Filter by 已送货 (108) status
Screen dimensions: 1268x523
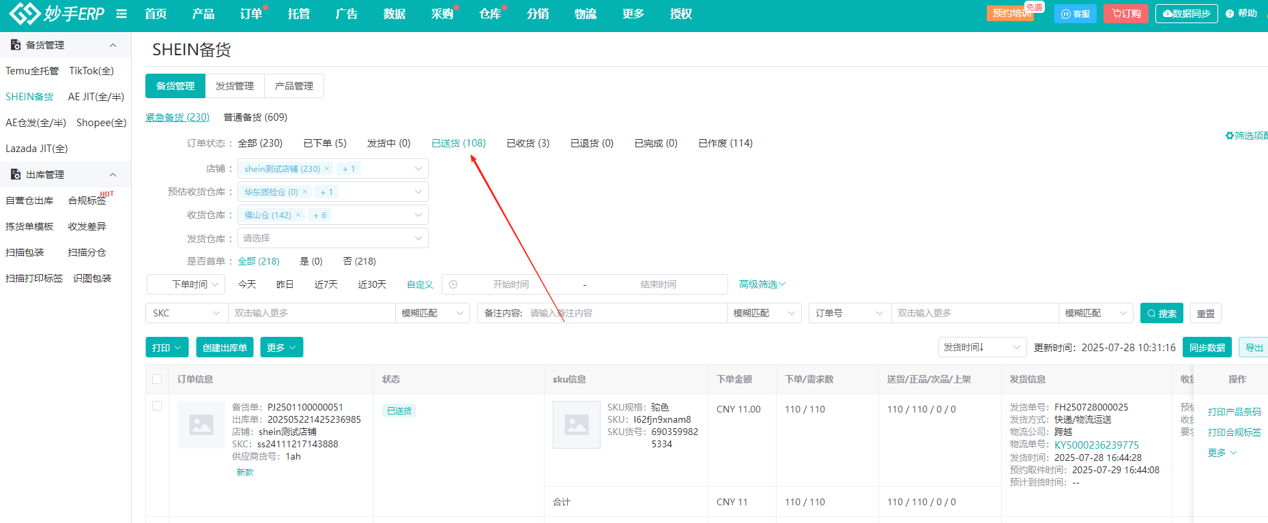459,143
